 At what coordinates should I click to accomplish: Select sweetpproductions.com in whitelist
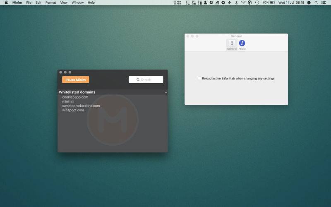(x=81, y=106)
